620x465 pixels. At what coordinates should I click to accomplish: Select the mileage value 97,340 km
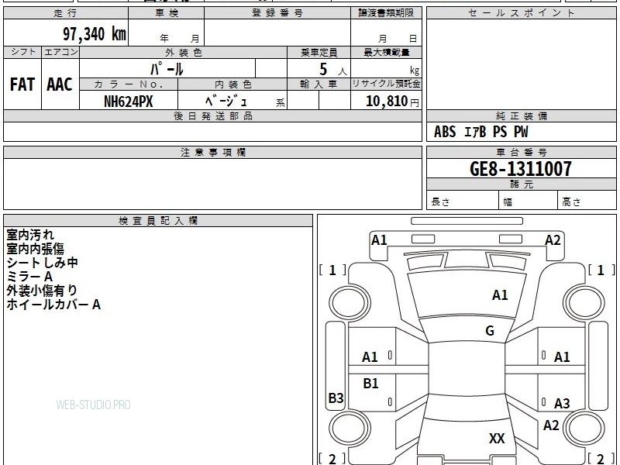coord(95,34)
